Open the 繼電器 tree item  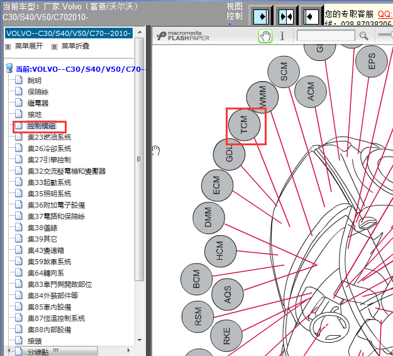[x=38, y=103]
